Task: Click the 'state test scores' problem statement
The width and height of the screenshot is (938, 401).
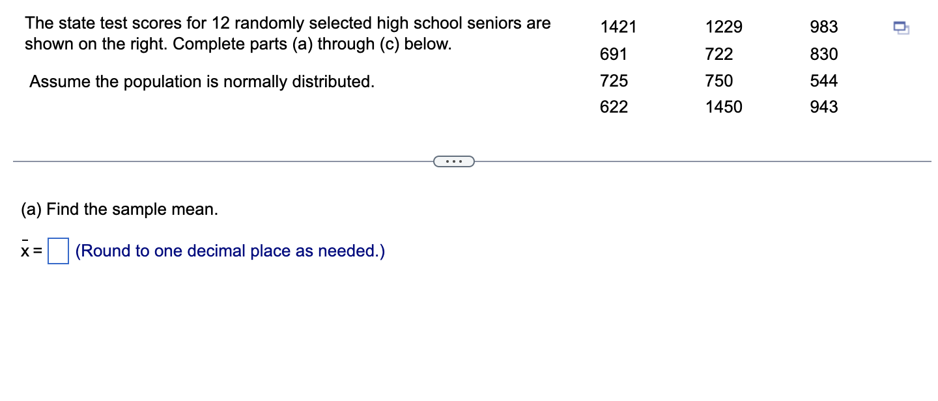Action: (287, 34)
